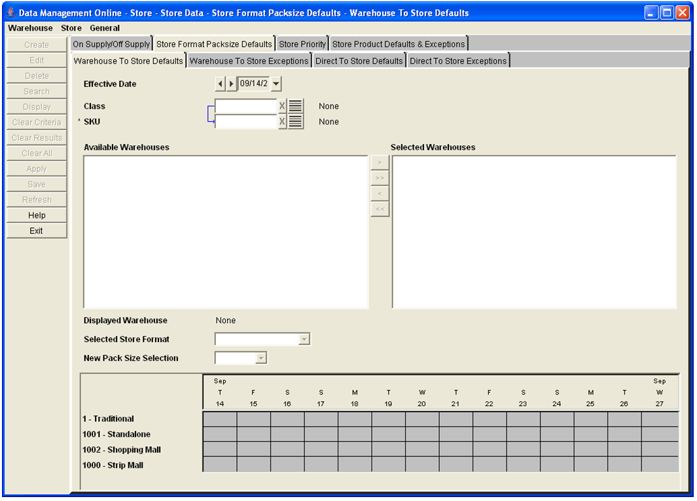Select the 1 - Traditional row label
Image resolution: width=697 pixels, height=501 pixels.
coord(108,419)
